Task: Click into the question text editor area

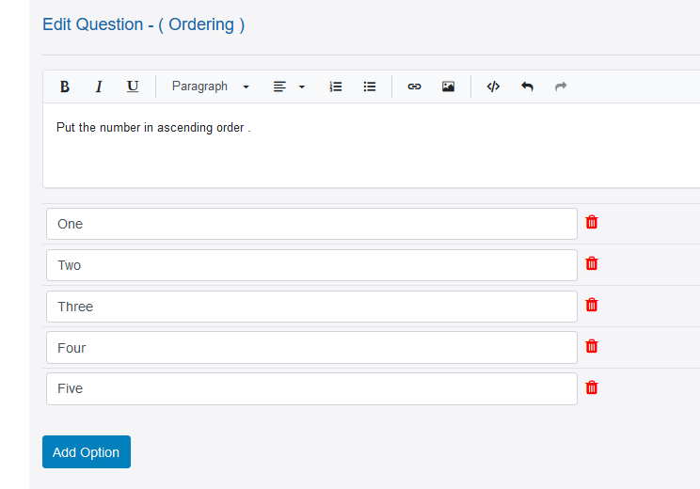Action: (x=372, y=145)
